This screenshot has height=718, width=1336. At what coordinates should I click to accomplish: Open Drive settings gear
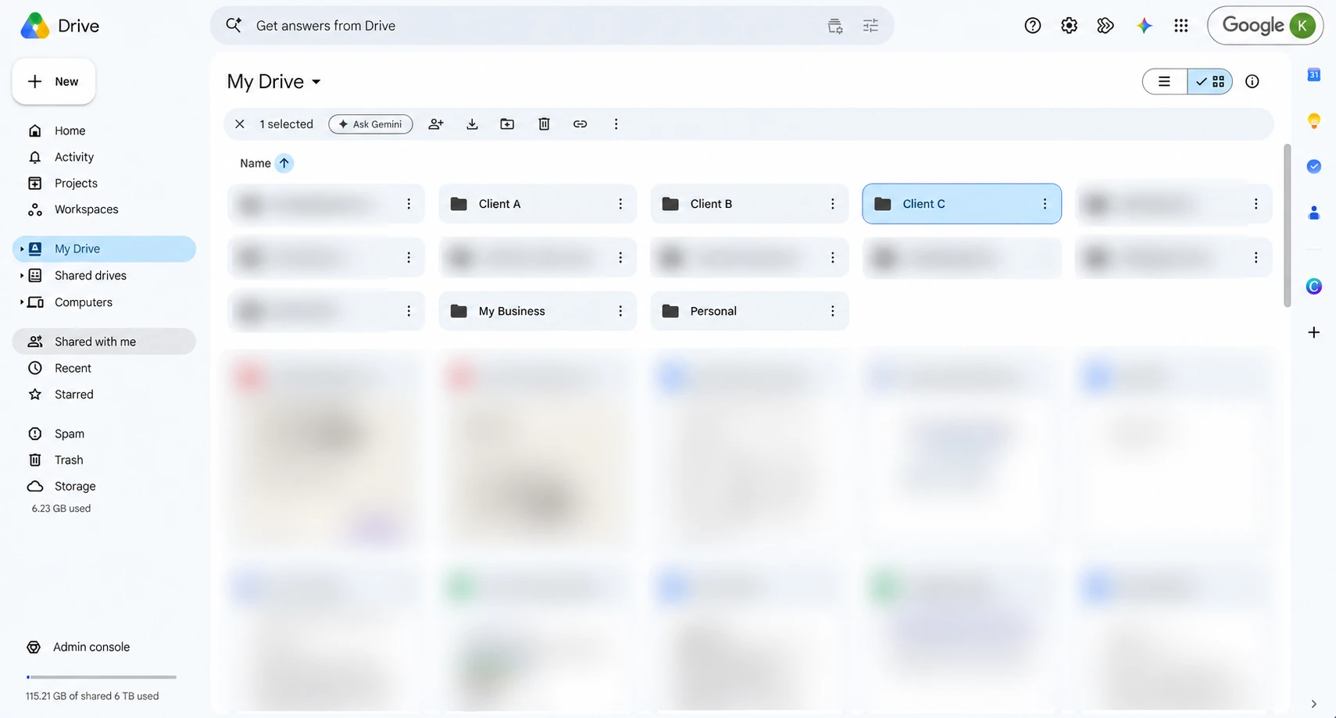[1069, 26]
